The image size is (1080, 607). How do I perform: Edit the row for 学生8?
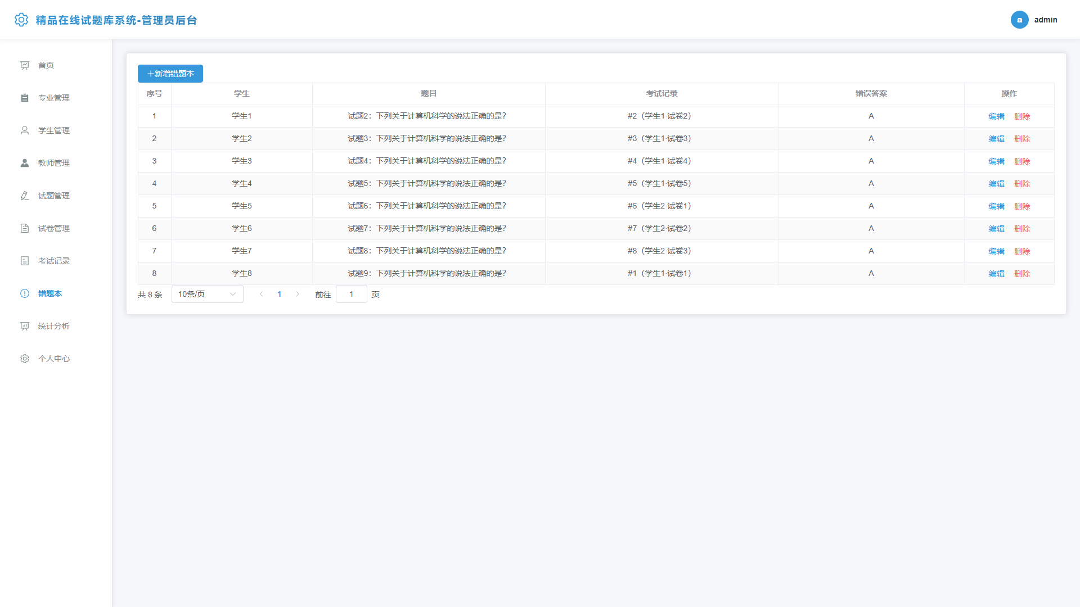tap(996, 274)
